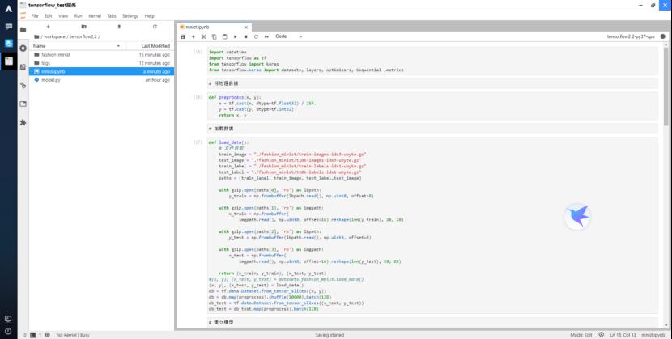
Task: Refresh the file list
Action: [x=155, y=27]
